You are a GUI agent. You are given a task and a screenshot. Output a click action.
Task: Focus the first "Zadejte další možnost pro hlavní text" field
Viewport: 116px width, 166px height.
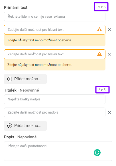coord(55,30)
